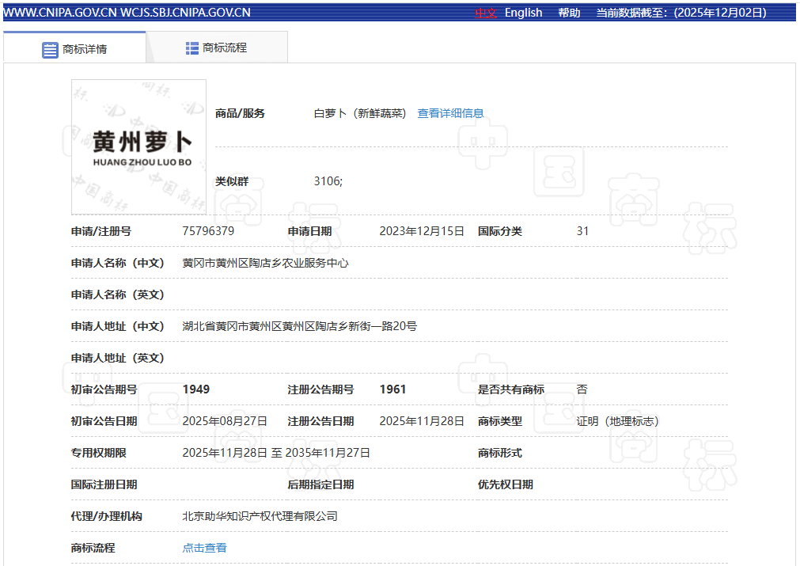The height and width of the screenshot is (566, 800).
Task: Click registration announcement issue number 1961
Action: pyautogui.click(x=392, y=389)
